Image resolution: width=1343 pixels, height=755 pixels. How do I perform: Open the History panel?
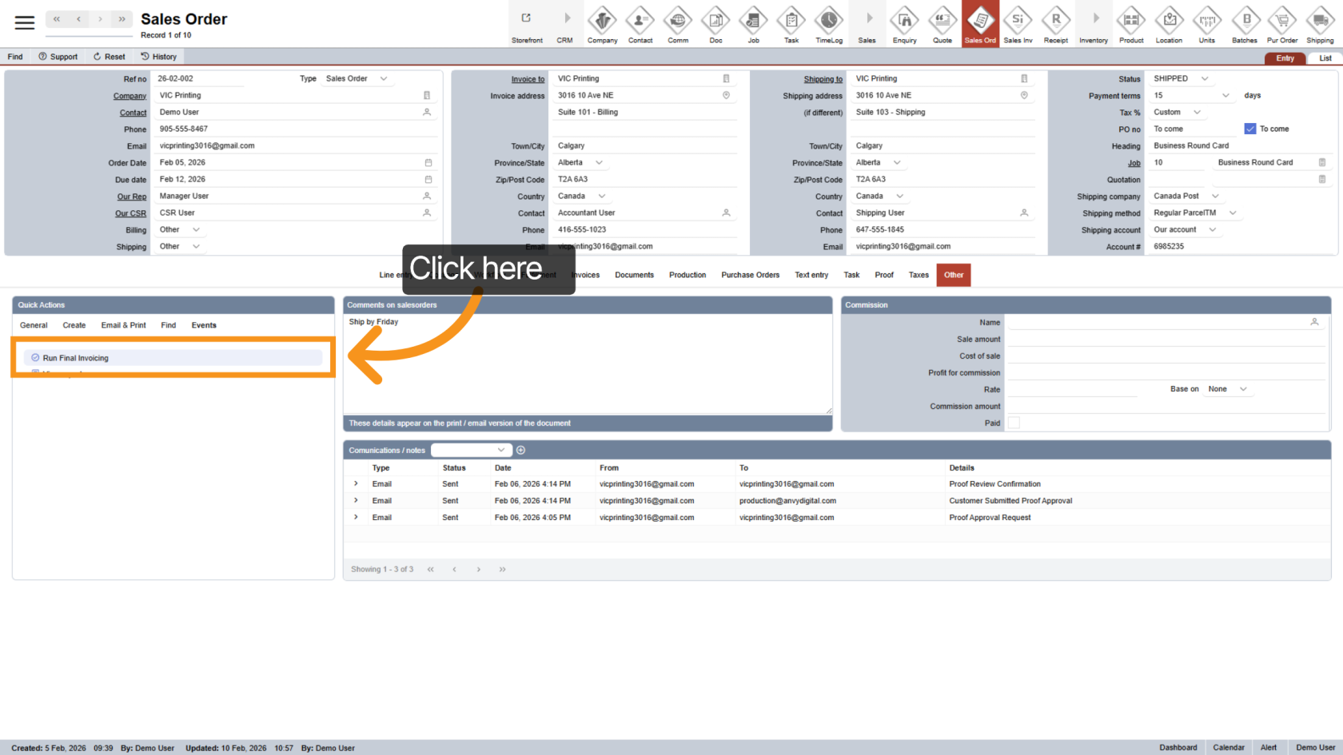(x=159, y=56)
